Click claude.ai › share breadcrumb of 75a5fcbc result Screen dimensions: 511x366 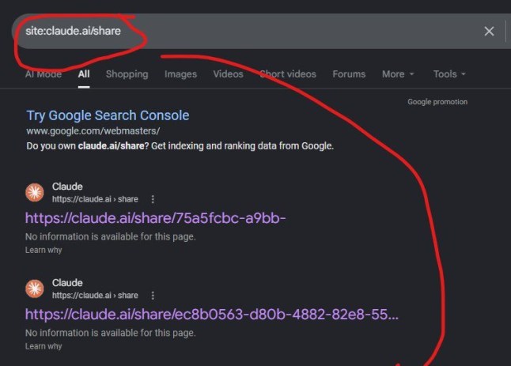(95, 199)
